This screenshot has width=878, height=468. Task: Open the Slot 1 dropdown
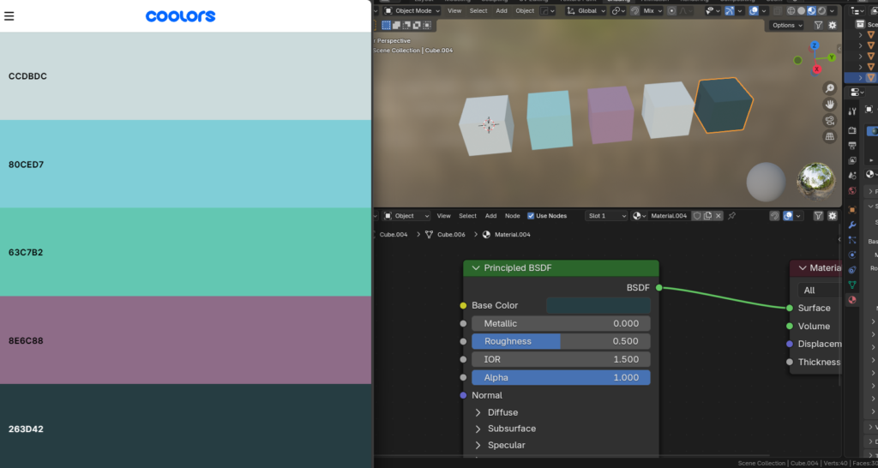tap(606, 216)
